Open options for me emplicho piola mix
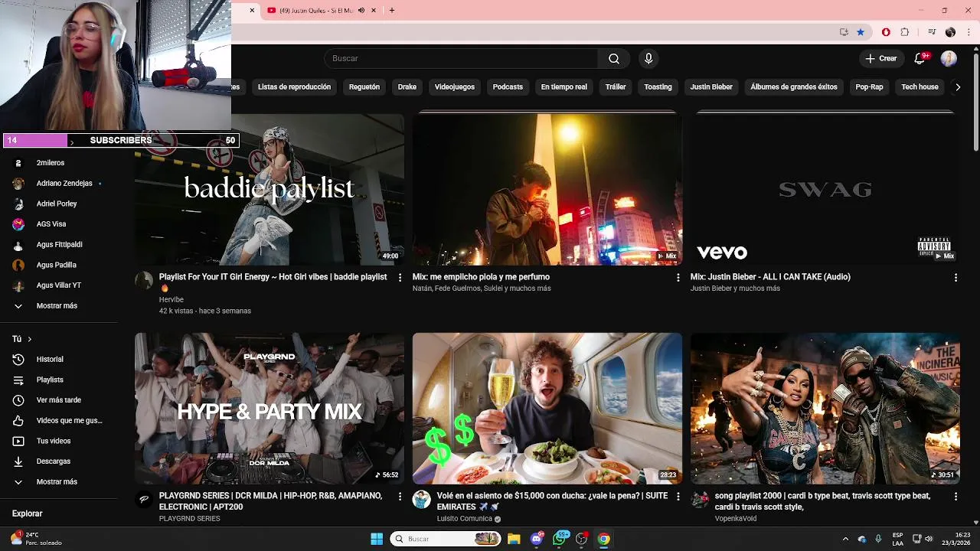 pyautogui.click(x=678, y=278)
